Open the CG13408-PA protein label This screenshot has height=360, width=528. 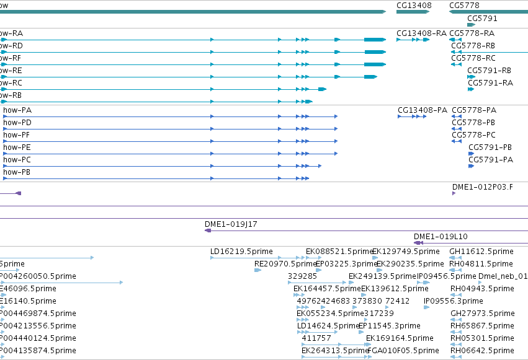tap(423, 110)
